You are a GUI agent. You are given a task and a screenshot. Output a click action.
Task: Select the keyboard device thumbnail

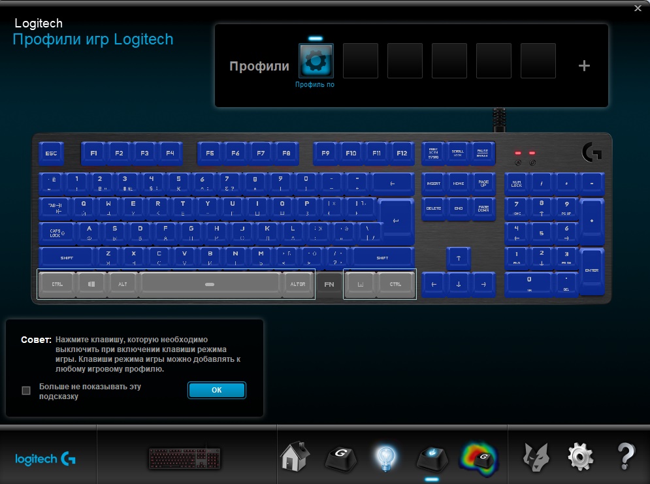point(184,459)
